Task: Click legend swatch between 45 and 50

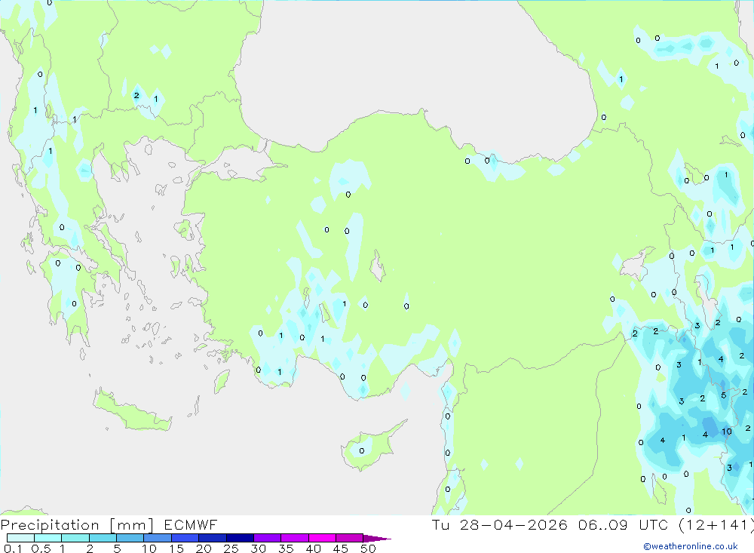Action: [x=349, y=538]
